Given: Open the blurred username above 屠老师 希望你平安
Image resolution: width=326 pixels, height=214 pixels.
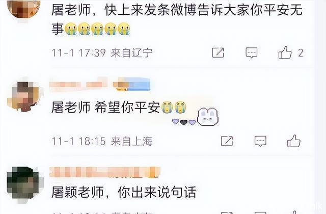Looking at the screenshot, I should click(x=78, y=85).
